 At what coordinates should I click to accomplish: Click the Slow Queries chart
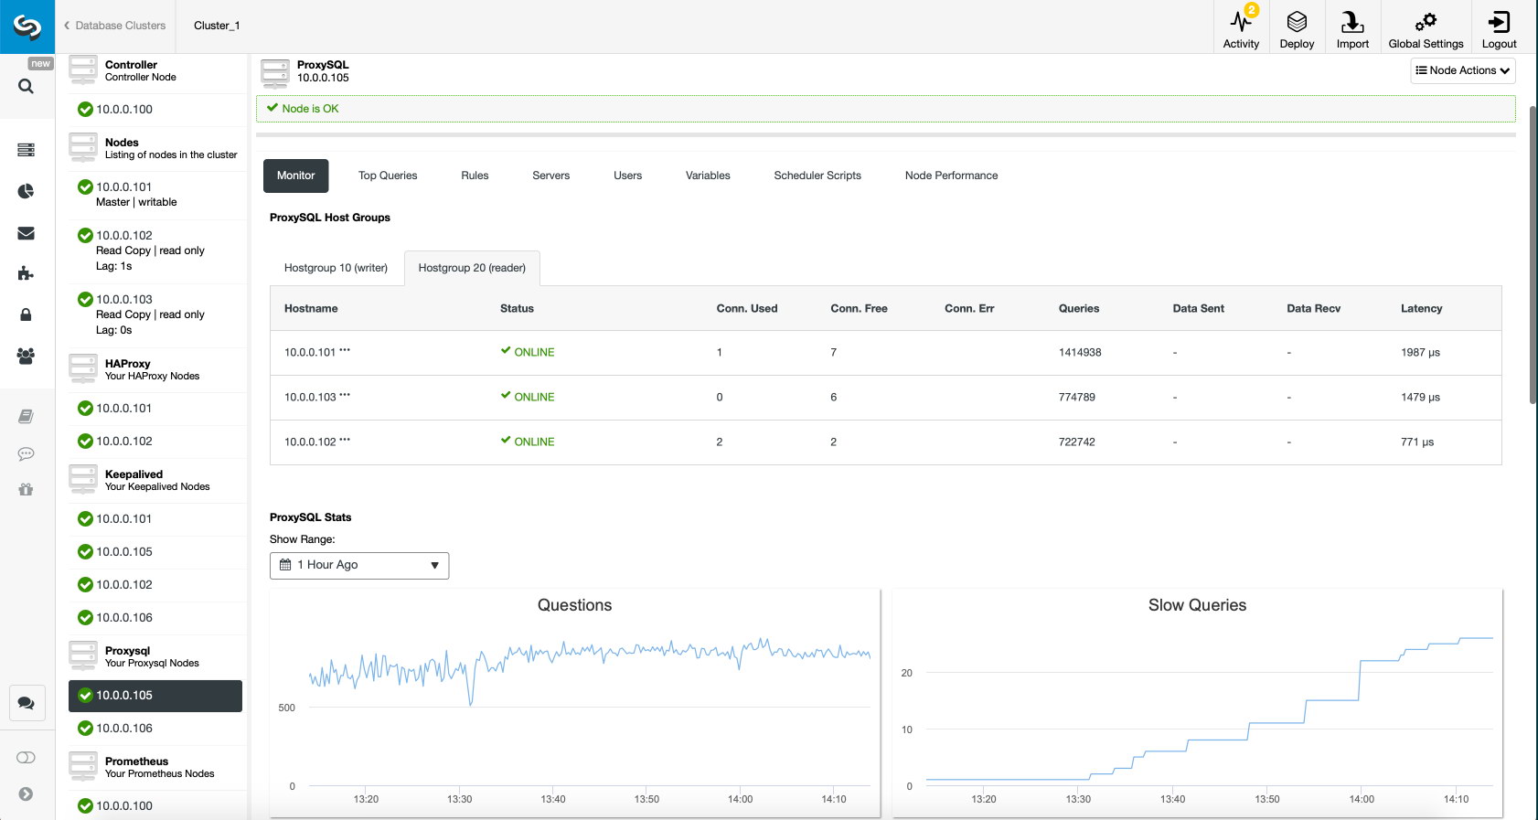click(1198, 704)
